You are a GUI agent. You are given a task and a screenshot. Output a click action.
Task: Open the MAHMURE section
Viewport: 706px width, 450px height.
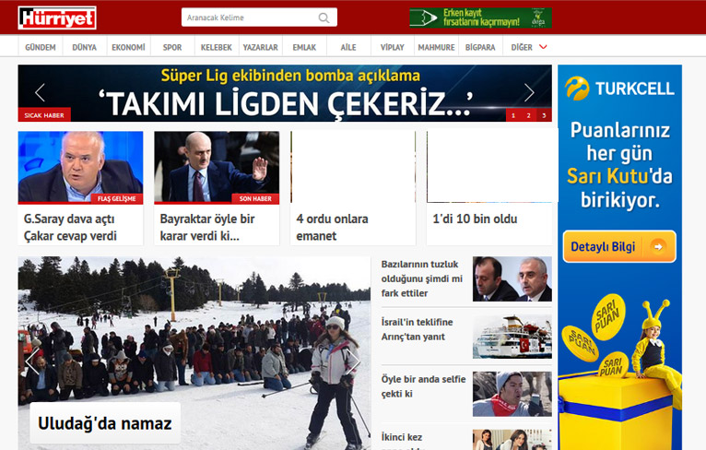tap(436, 47)
